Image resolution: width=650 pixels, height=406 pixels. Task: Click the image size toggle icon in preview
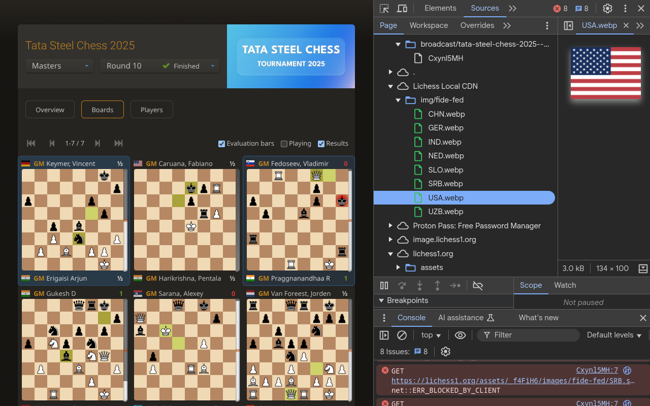click(643, 268)
